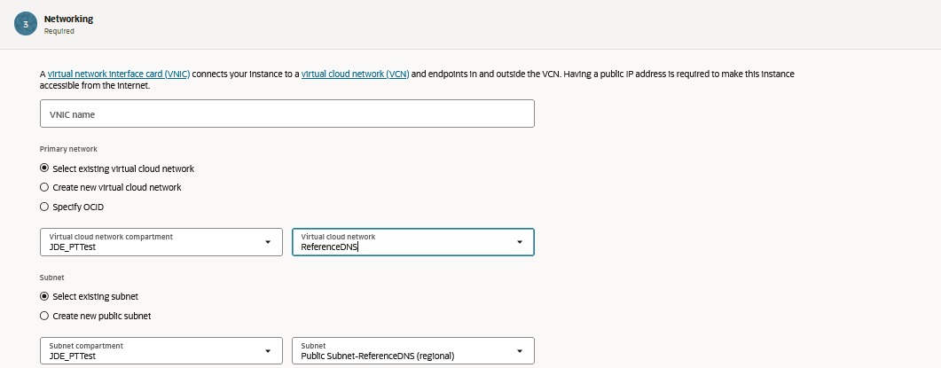Choose the Select existing subnet option

point(45,296)
